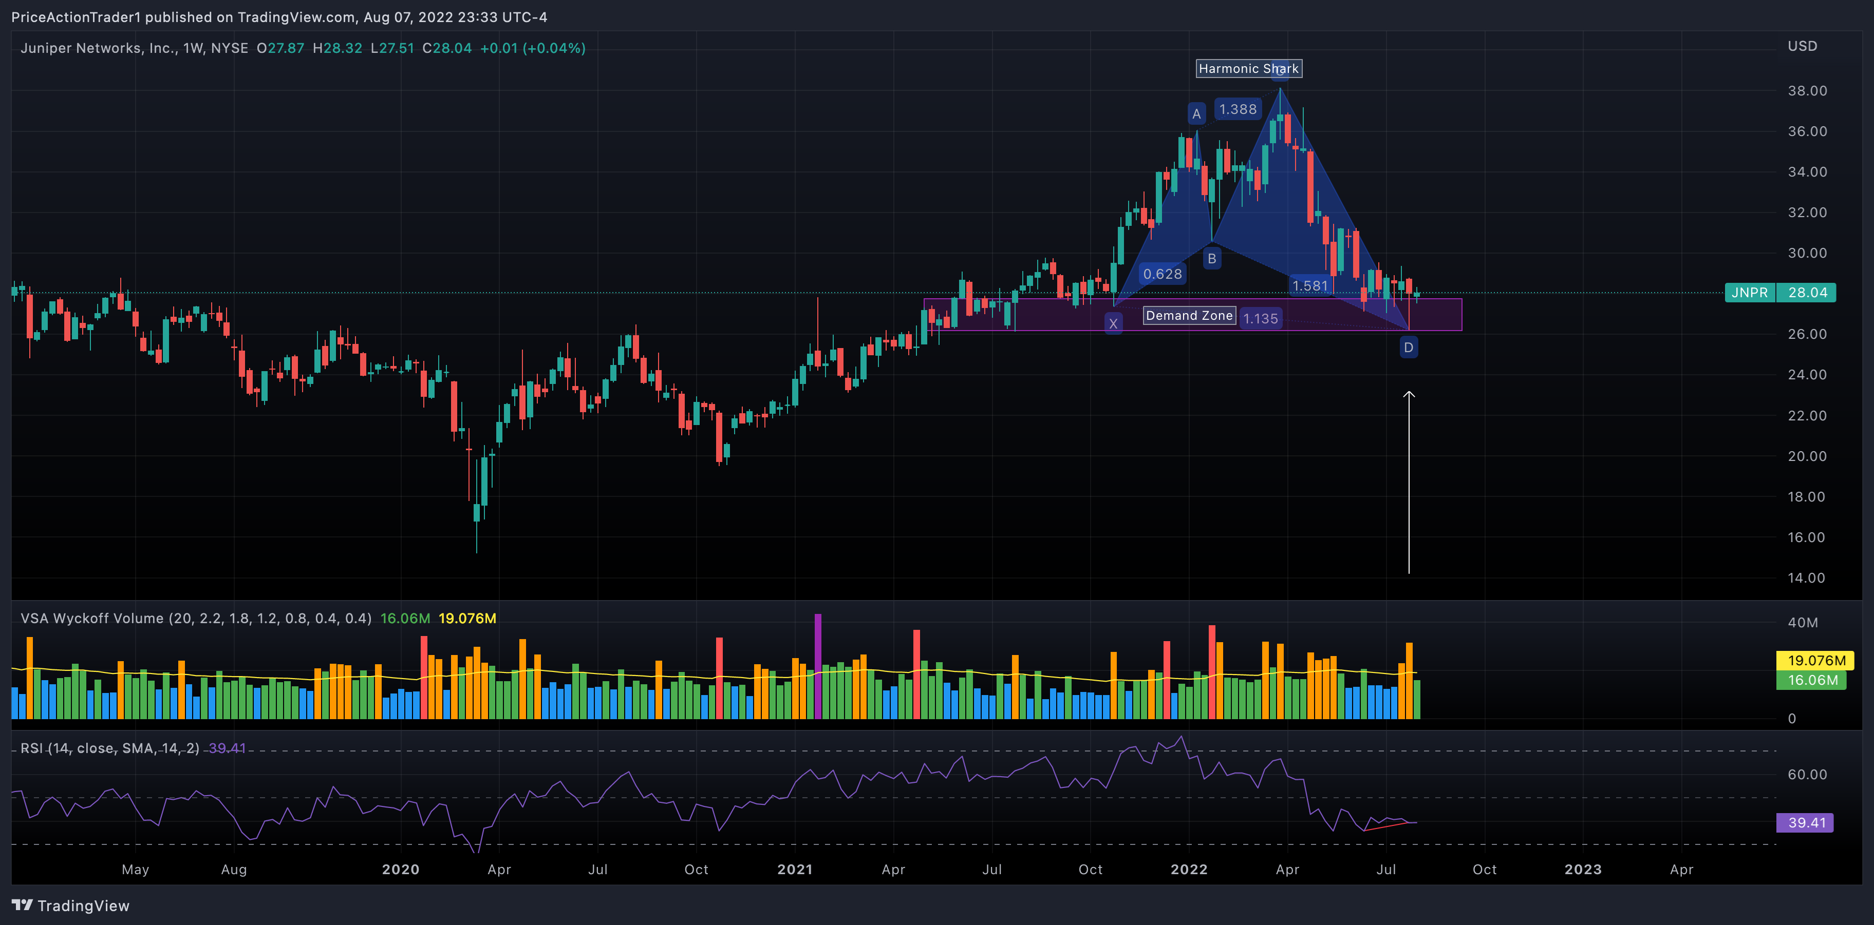1874x925 pixels.
Task: Click the close value C28.04 in header
Action: (447, 48)
